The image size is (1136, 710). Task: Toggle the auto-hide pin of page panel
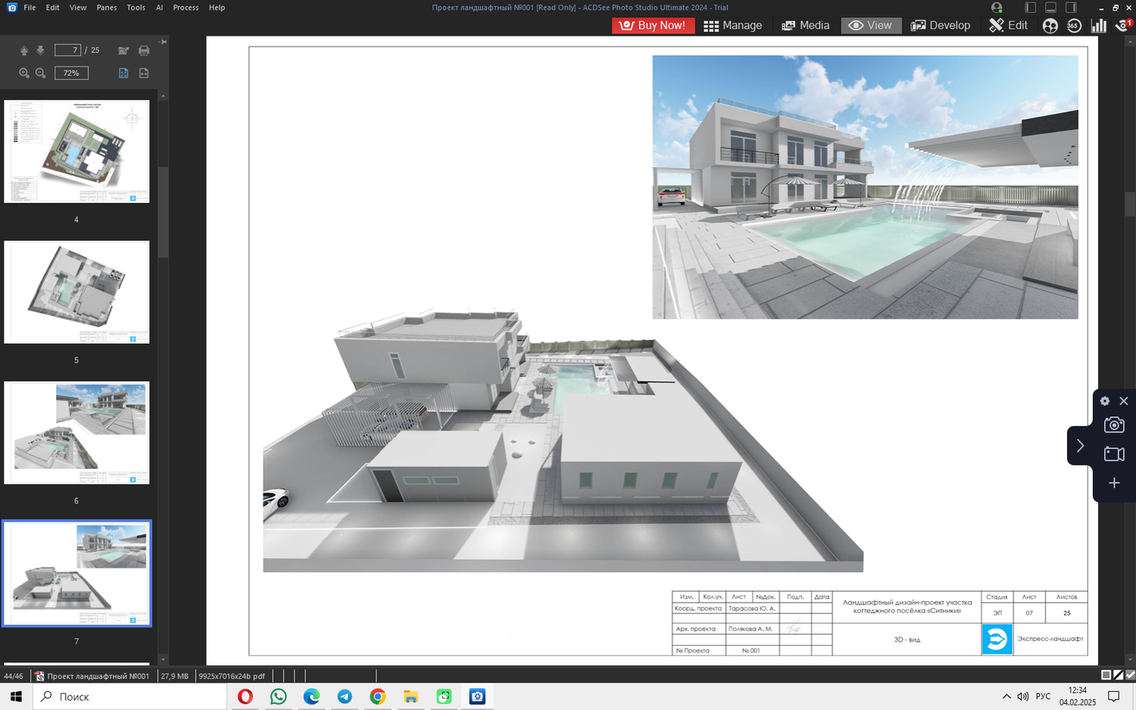coord(164,42)
